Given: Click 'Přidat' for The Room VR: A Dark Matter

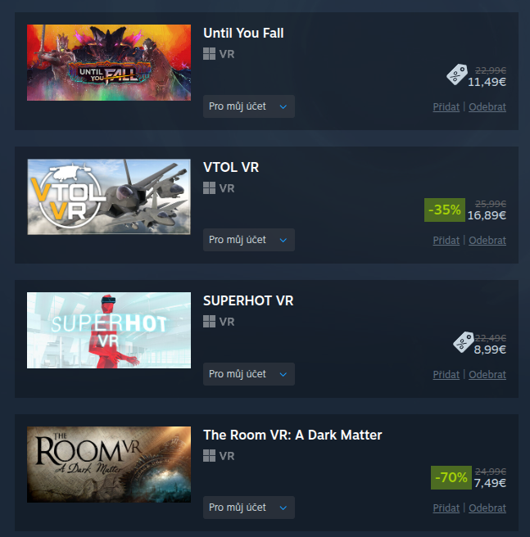Looking at the screenshot, I should click(446, 508).
